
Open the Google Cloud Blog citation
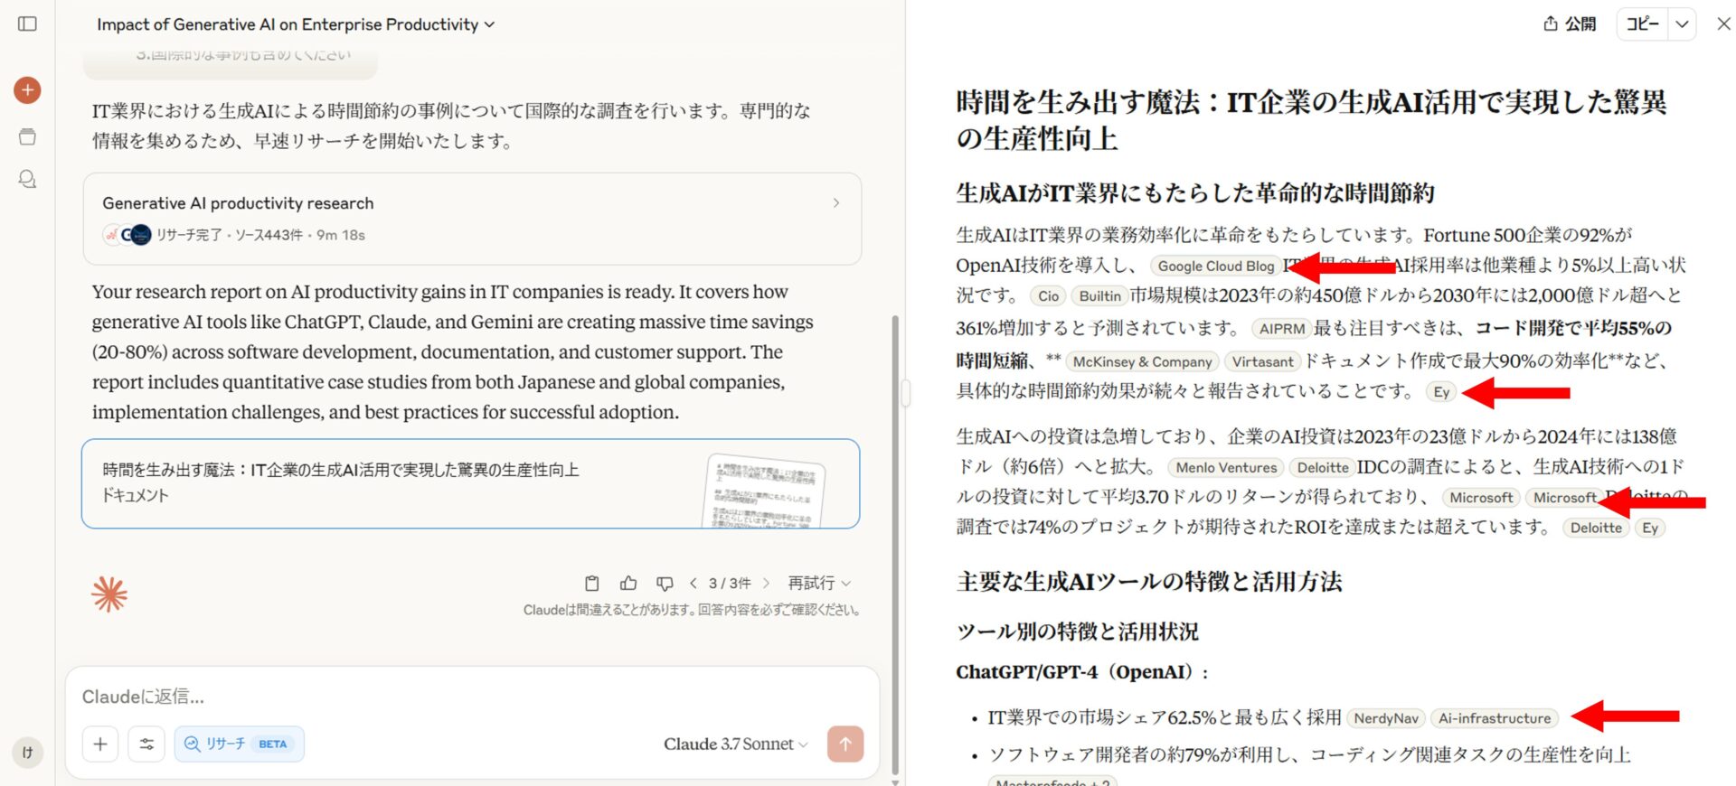(x=1215, y=266)
